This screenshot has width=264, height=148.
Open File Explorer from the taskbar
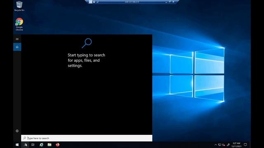pyautogui.click(x=49, y=145)
